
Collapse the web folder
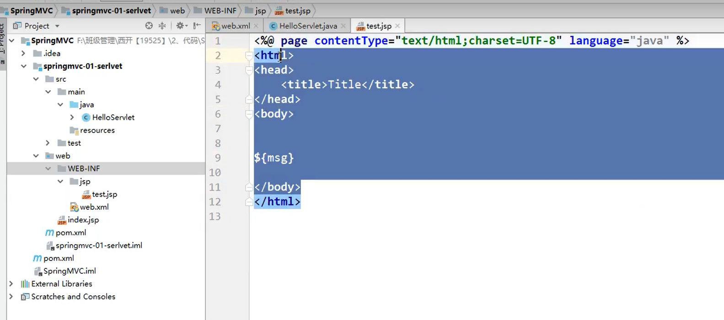[x=36, y=156]
